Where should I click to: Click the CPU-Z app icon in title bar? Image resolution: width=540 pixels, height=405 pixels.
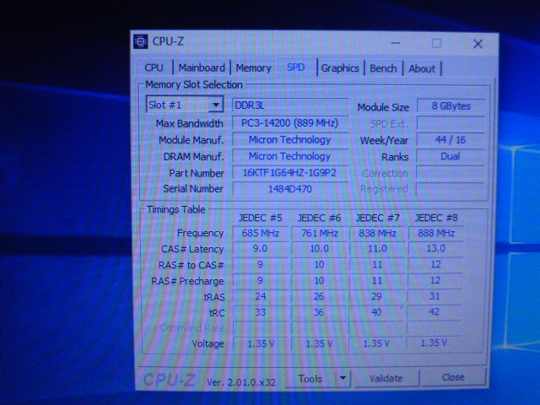pos(141,41)
